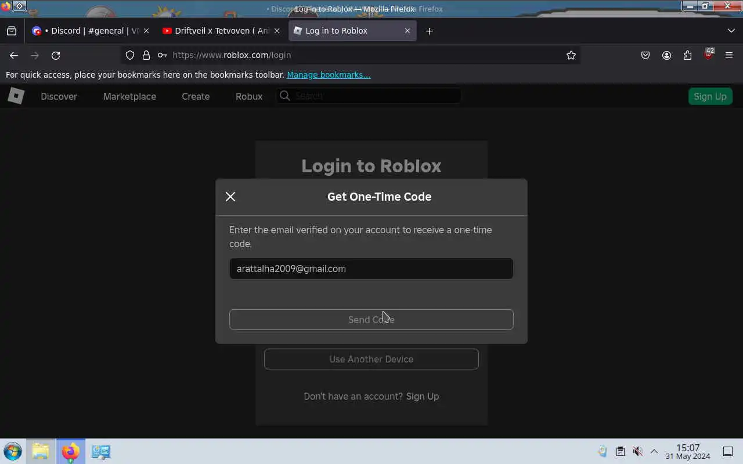Screen dimensions: 743x464
Task: Expand hidden system tray icons
Action: (654, 451)
